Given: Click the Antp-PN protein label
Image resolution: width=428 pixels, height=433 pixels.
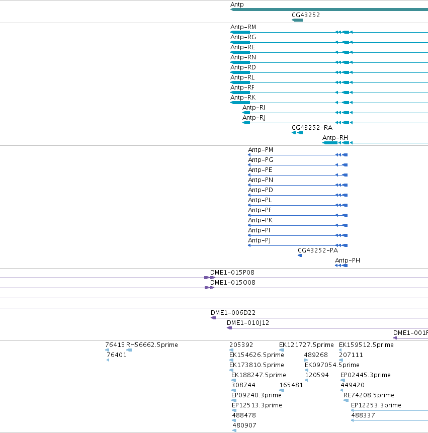Looking at the screenshot, I should pos(261,180).
